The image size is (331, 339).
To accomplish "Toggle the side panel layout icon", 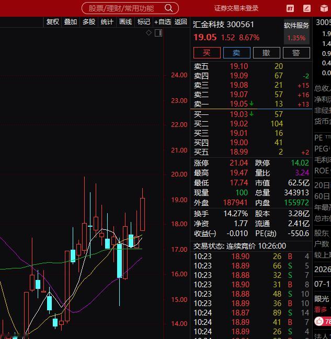I will tap(158, 33).
